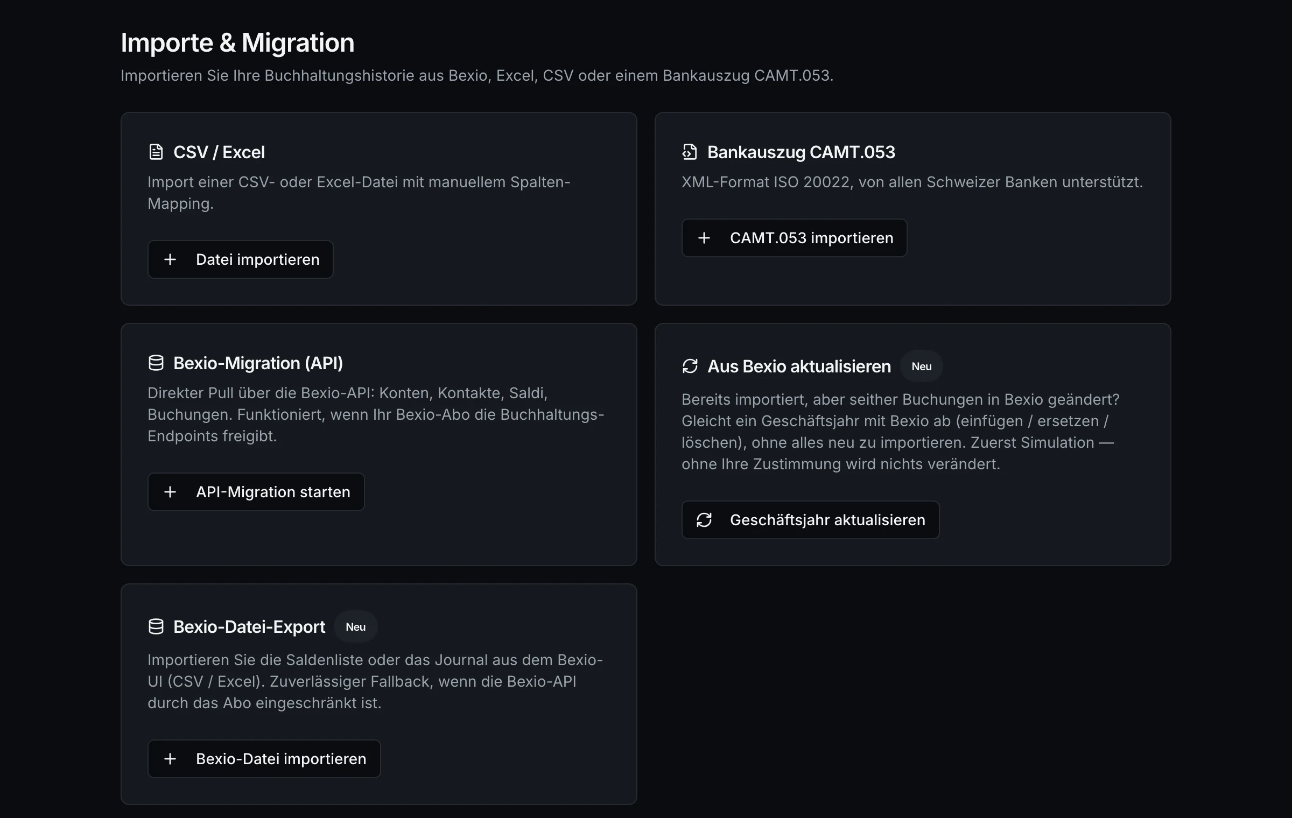
Task: Click the Bexio-Datei-Export card title
Action: pos(249,627)
